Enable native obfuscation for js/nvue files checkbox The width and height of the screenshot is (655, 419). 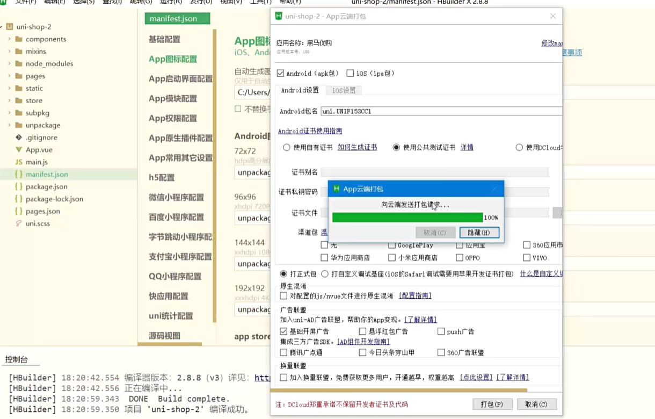pyautogui.click(x=283, y=296)
